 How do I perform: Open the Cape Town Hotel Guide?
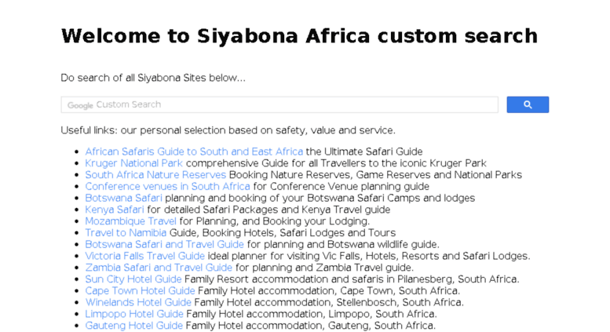click(140, 290)
